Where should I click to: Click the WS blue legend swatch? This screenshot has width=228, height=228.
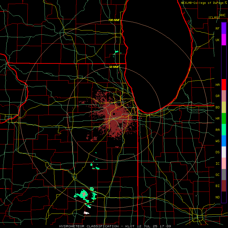224,141
